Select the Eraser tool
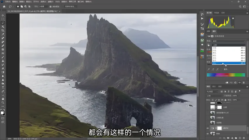 (x=3, y=69)
